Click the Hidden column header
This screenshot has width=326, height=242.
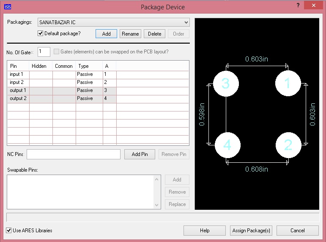coord(41,66)
